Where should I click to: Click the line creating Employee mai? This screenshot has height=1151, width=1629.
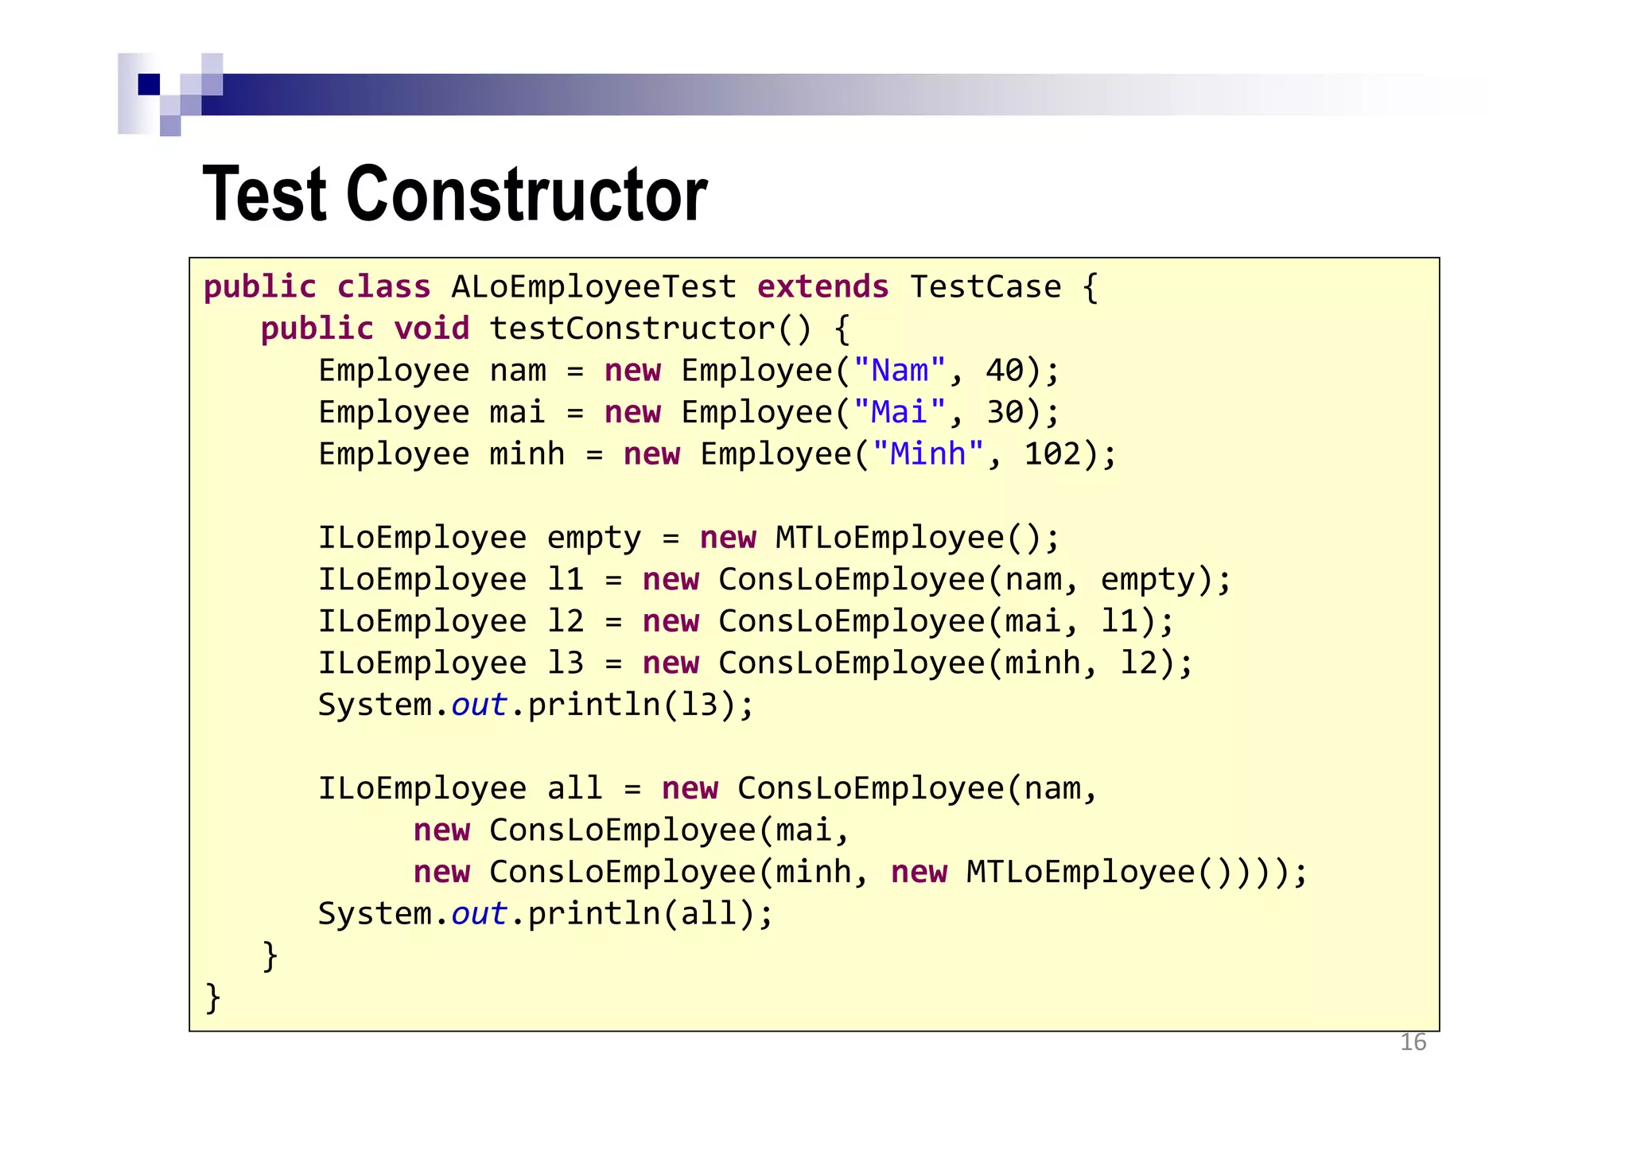click(689, 412)
